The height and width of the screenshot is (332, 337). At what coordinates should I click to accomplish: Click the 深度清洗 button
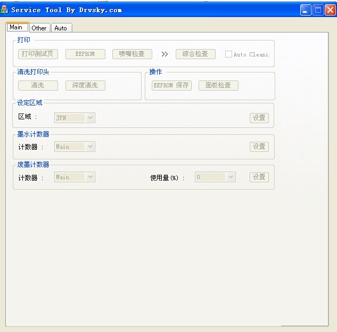(85, 85)
